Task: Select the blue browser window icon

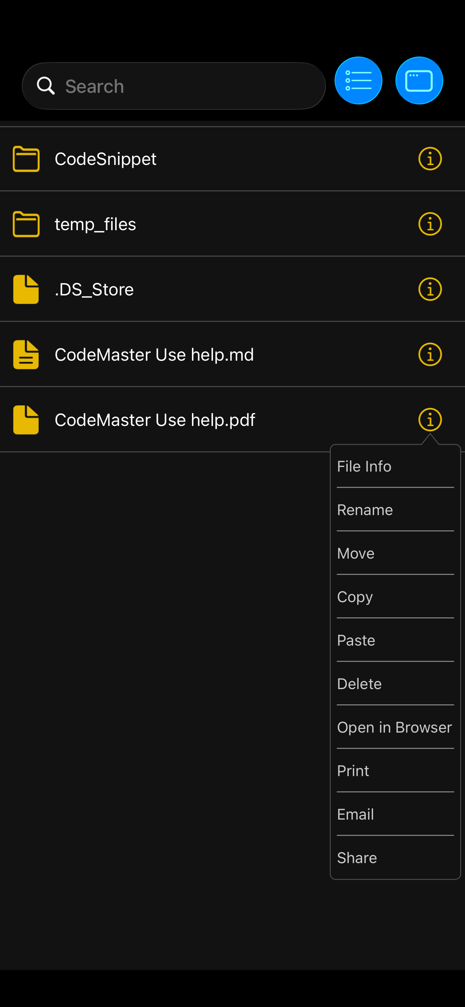Action: tap(419, 80)
